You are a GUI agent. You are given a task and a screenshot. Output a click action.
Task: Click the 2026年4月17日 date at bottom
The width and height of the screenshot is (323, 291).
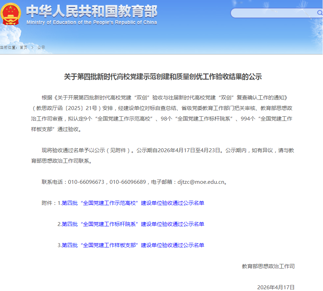pyautogui.click(x=276, y=287)
